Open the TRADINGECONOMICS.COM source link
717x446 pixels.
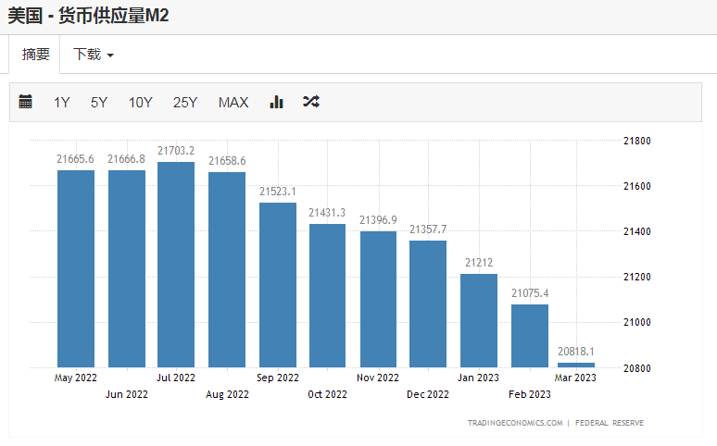tap(515, 423)
